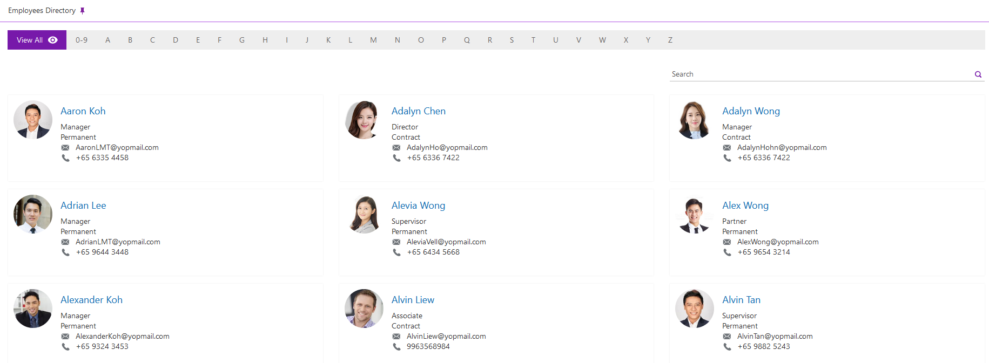Click the envelope icon for Aaron Koh

[65, 148]
